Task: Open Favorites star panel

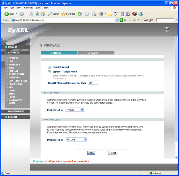Action: tap(63, 14)
